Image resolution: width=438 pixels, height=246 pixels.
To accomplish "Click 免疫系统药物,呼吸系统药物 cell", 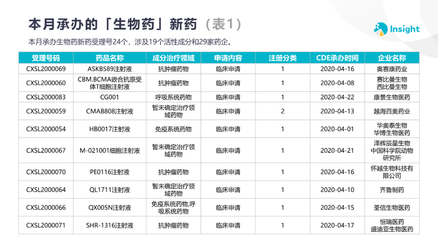I will click(174, 208).
